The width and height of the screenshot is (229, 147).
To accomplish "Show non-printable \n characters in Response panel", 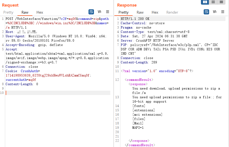I will (x=215, y=12).
